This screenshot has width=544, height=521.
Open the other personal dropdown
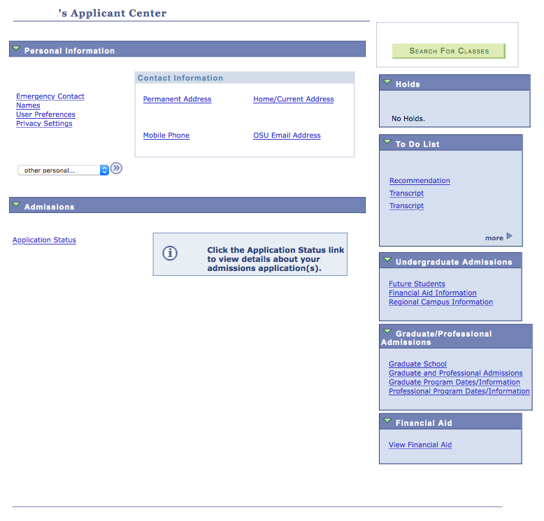pos(63,170)
